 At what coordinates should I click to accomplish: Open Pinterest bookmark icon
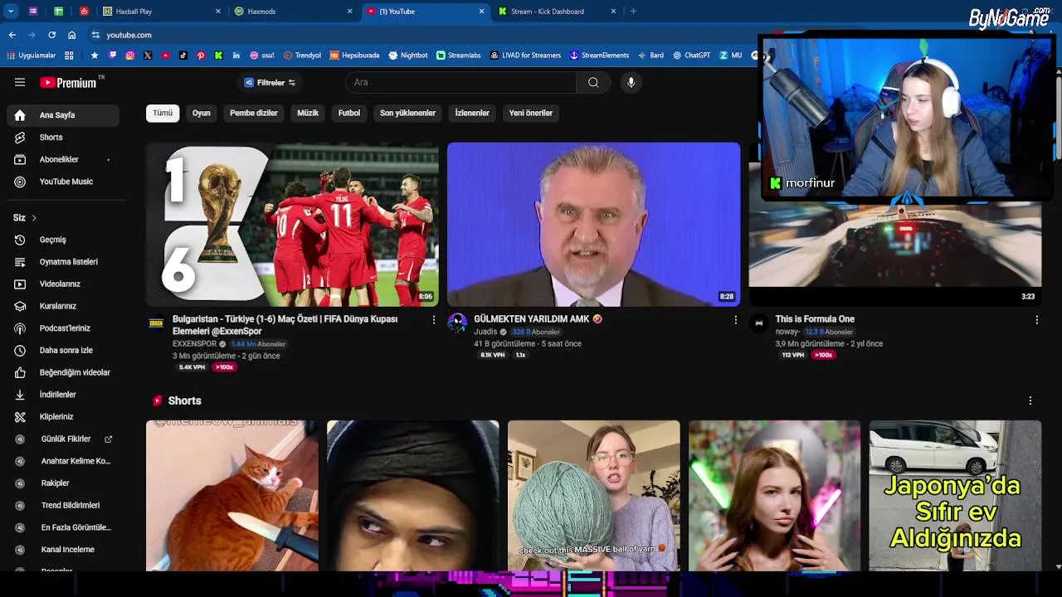coord(201,56)
